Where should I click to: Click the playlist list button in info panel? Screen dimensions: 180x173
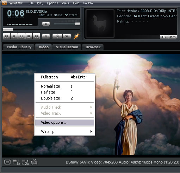coord(173,37)
